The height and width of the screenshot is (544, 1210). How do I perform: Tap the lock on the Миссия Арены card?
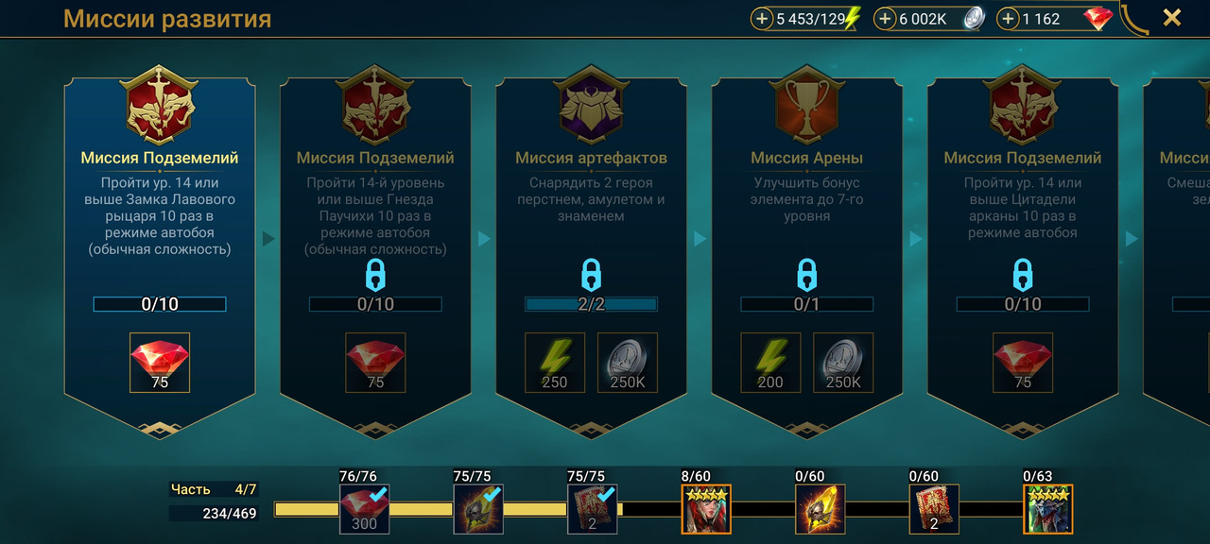pos(806,276)
